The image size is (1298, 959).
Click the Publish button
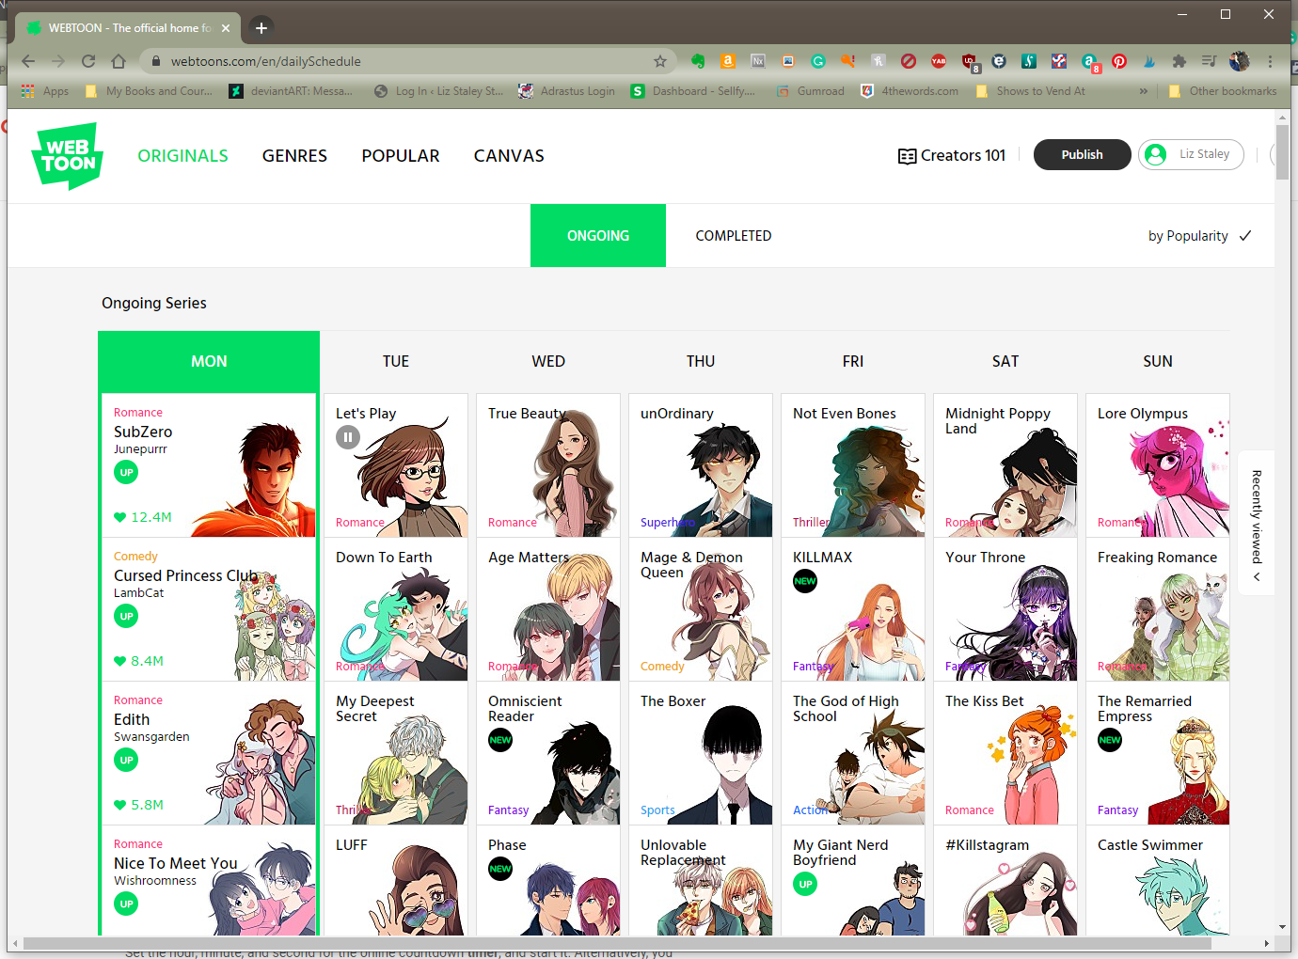(x=1082, y=154)
